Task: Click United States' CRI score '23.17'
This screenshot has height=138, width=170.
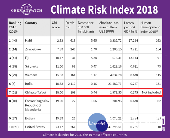Action: (59, 127)
